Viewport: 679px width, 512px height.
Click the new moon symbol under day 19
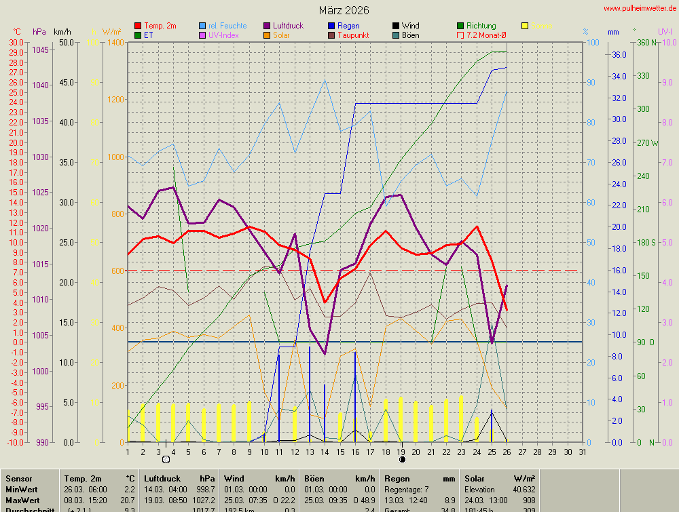402,460
